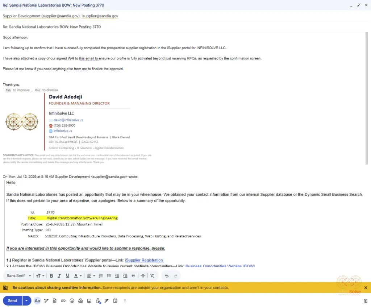Send the email

click(13, 300)
